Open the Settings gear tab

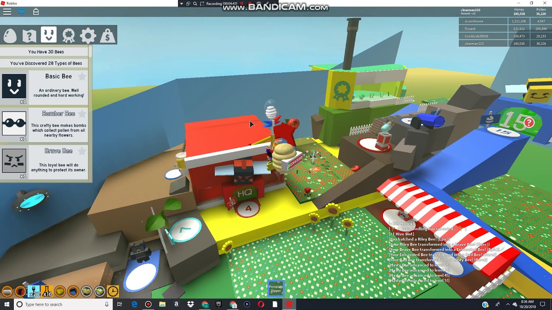(88, 35)
